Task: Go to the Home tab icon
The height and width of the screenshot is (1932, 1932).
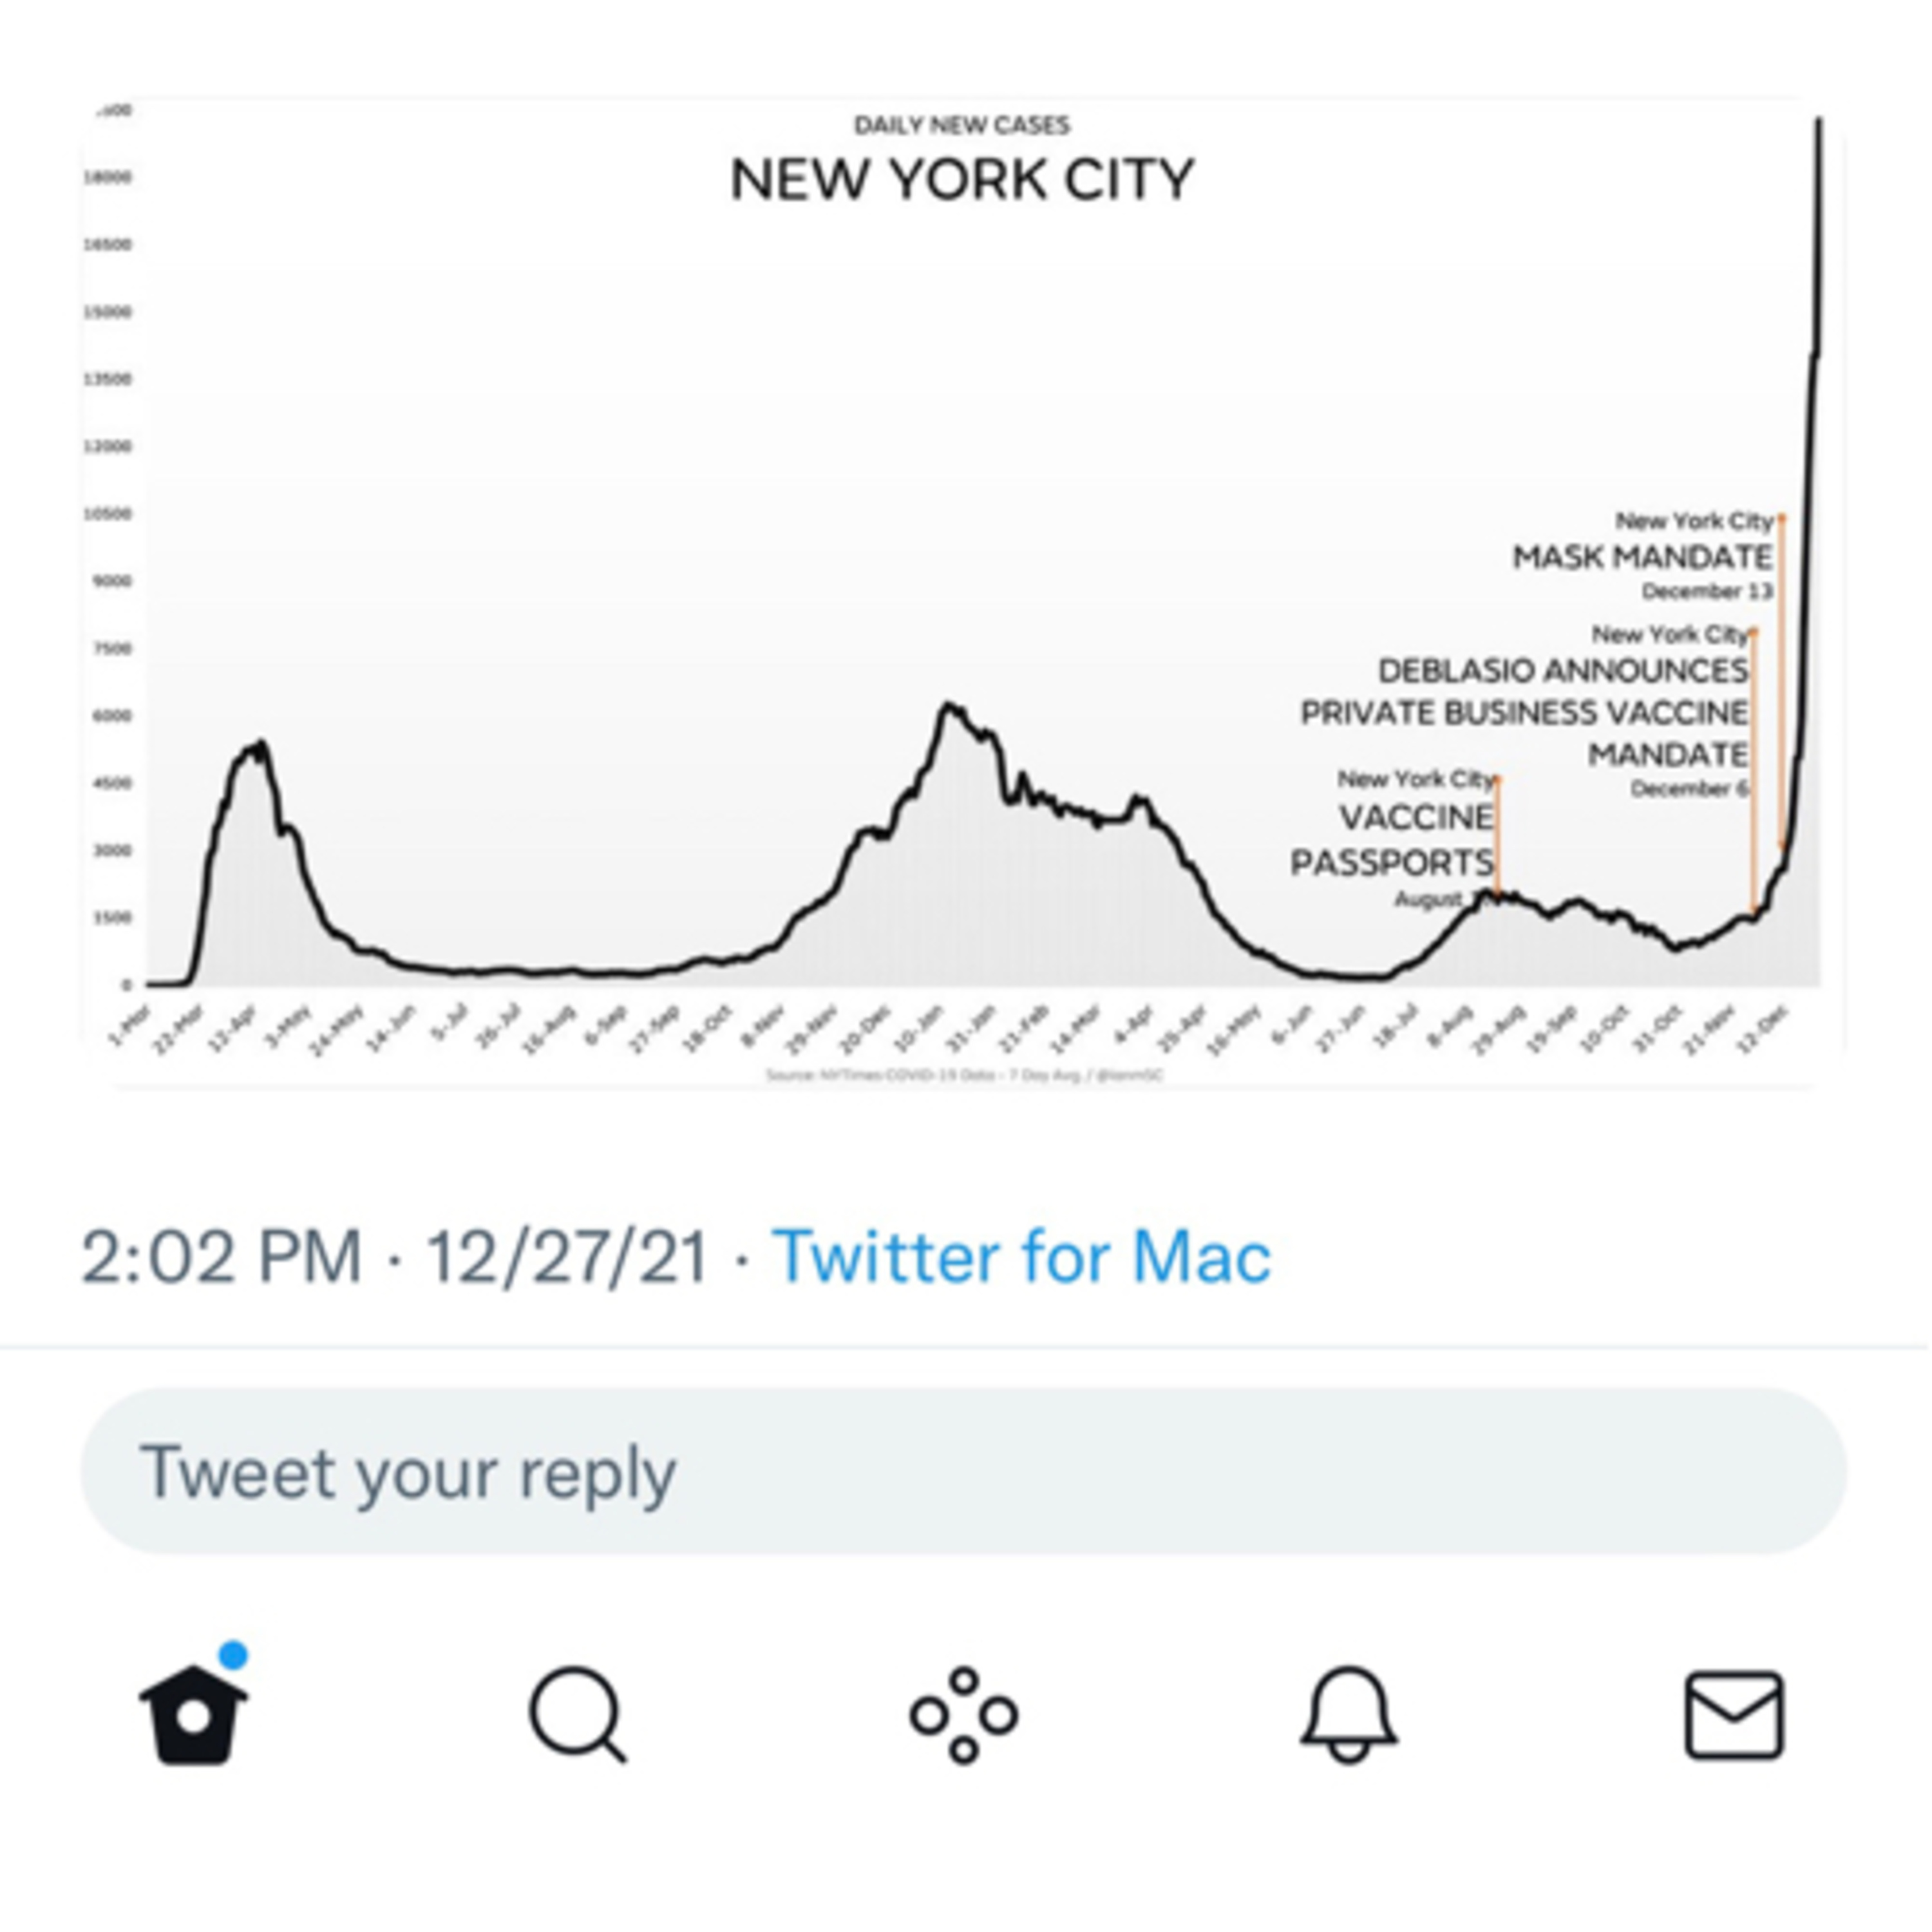Action: [194, 1716]
